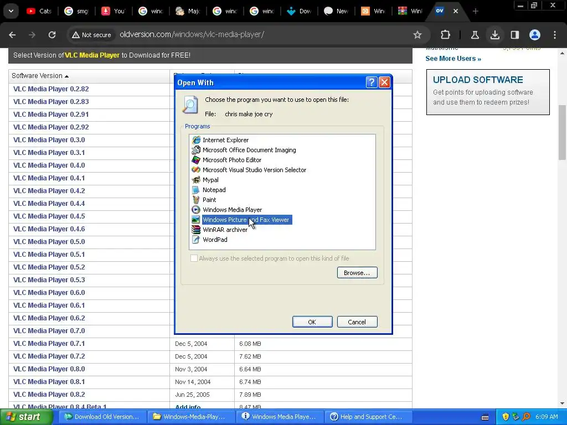Click the UPLOAD SOFTWARE box
The width and height of the screenshot is (567, 425).
pyautogui.click(x=488, y=92)
